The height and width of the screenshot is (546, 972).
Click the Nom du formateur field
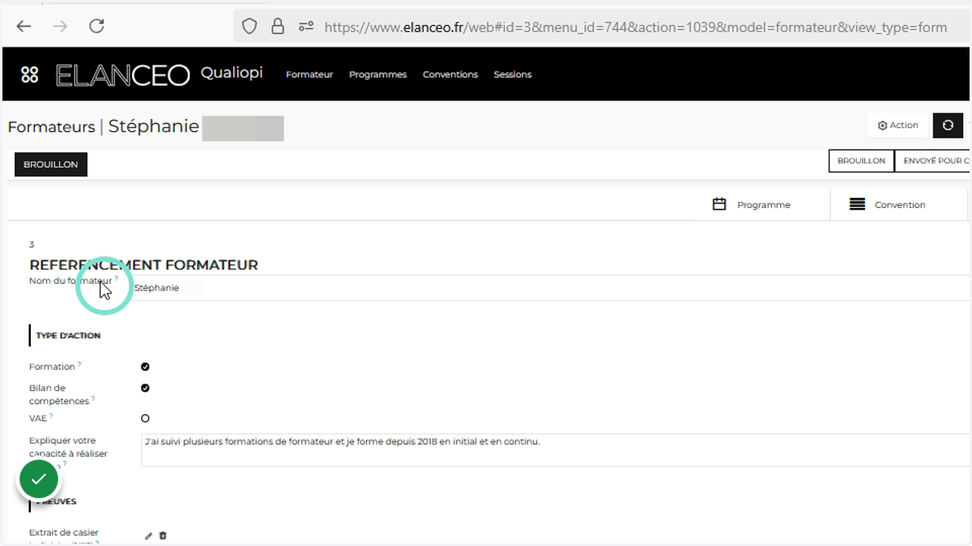pyautogui.click(x=551, y=287)
